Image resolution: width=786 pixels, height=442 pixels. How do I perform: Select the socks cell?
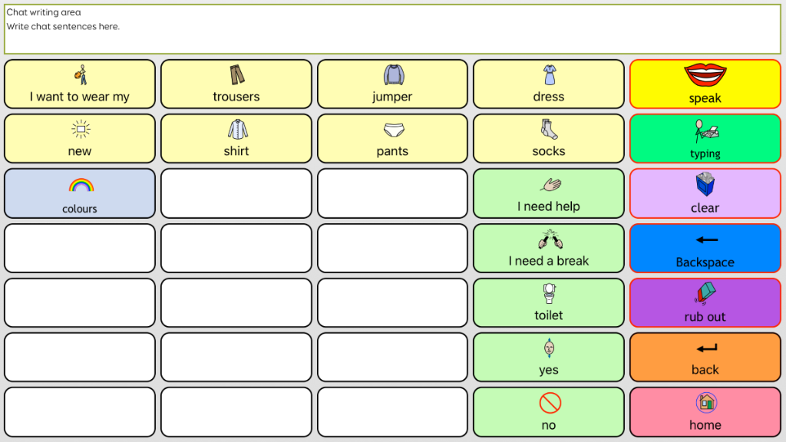[x=548, y=138]
